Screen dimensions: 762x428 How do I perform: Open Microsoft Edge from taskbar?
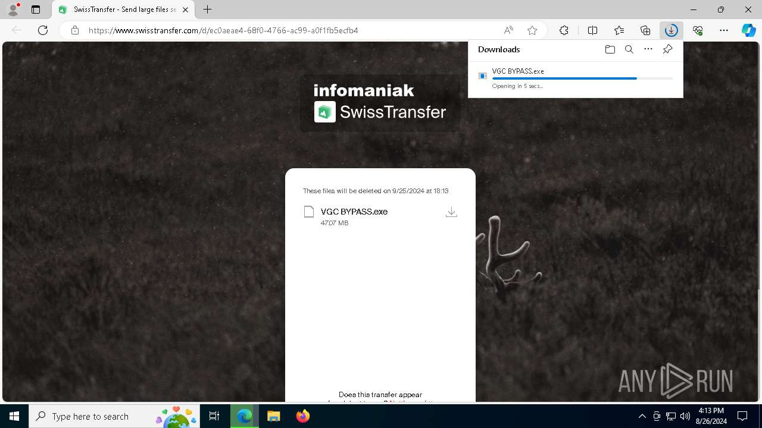[245, 416]
